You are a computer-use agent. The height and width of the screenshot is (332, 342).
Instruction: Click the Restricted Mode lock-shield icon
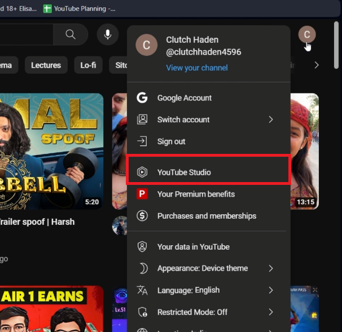143,312
